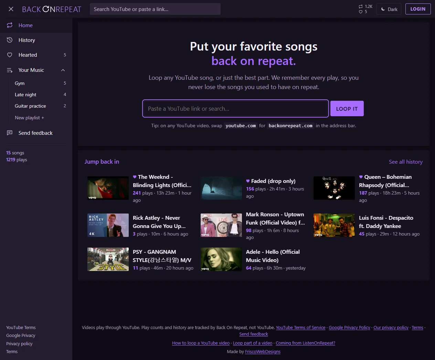The width and height of the screenshot is (435, 360).
Task: Open Queen – Bohemian Rhapsody title
Action: 385,181
